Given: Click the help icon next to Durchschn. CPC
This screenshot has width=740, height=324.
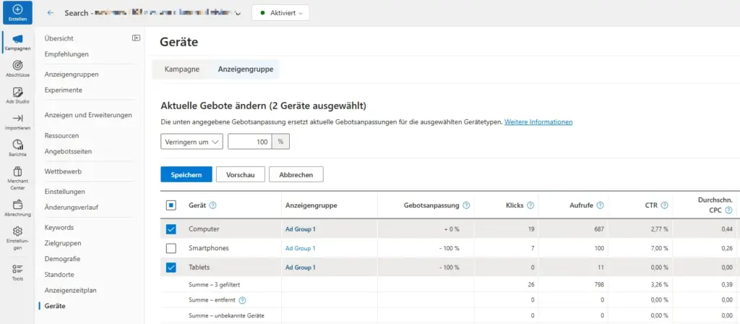Looking at the screenshot, I should click(x=729, y=210).
